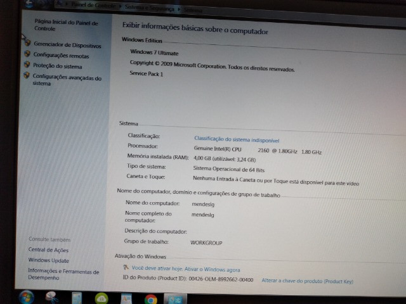This screenshot has width=406, height=304.
Task: Click Sistema Operacional de 64 Bits text
Action: [228, 169]
